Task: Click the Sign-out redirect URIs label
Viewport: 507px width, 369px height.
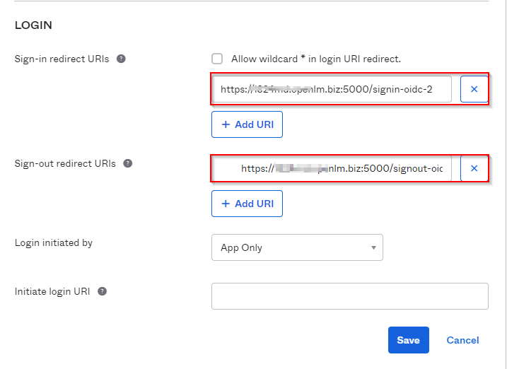Action: (65, 163)
